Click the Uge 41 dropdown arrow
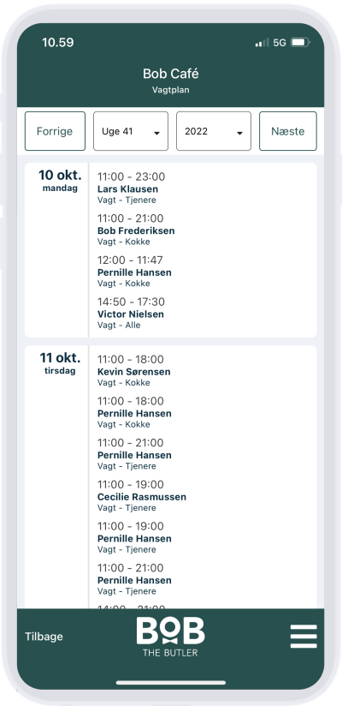 156,133
